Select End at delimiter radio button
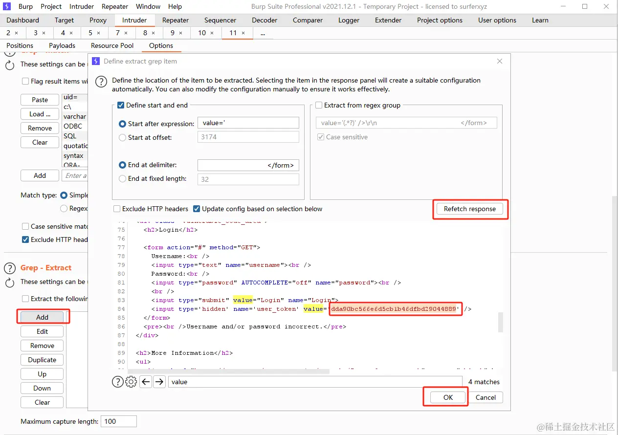Screen dimensions: 618x435 (123, 165)
